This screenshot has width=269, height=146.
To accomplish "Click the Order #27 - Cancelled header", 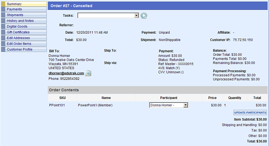I will (71, 6).
